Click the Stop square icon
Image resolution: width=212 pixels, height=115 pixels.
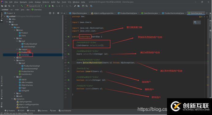coord(62,6)
